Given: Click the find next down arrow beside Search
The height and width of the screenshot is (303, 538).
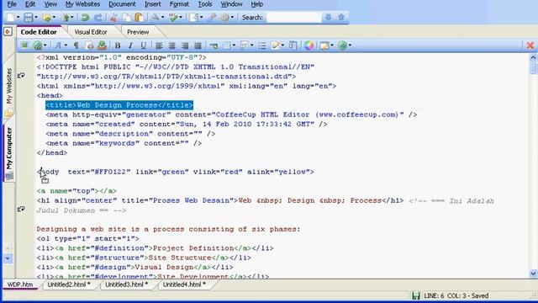Looking at the screenshot, I should tap(329, 17).
